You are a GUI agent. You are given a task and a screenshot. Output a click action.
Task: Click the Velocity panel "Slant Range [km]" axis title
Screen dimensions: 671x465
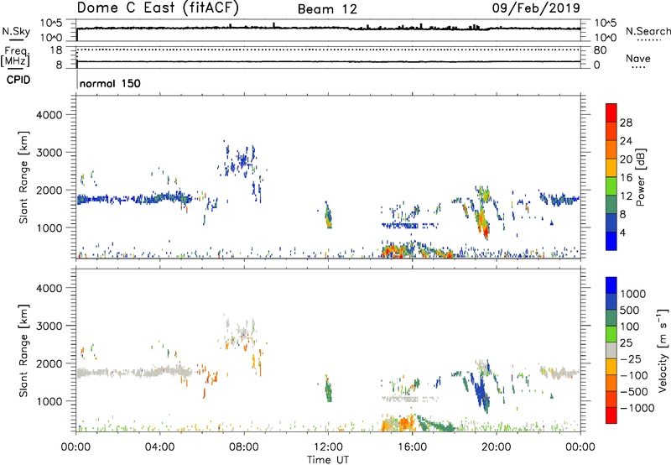tap(23, 350)
